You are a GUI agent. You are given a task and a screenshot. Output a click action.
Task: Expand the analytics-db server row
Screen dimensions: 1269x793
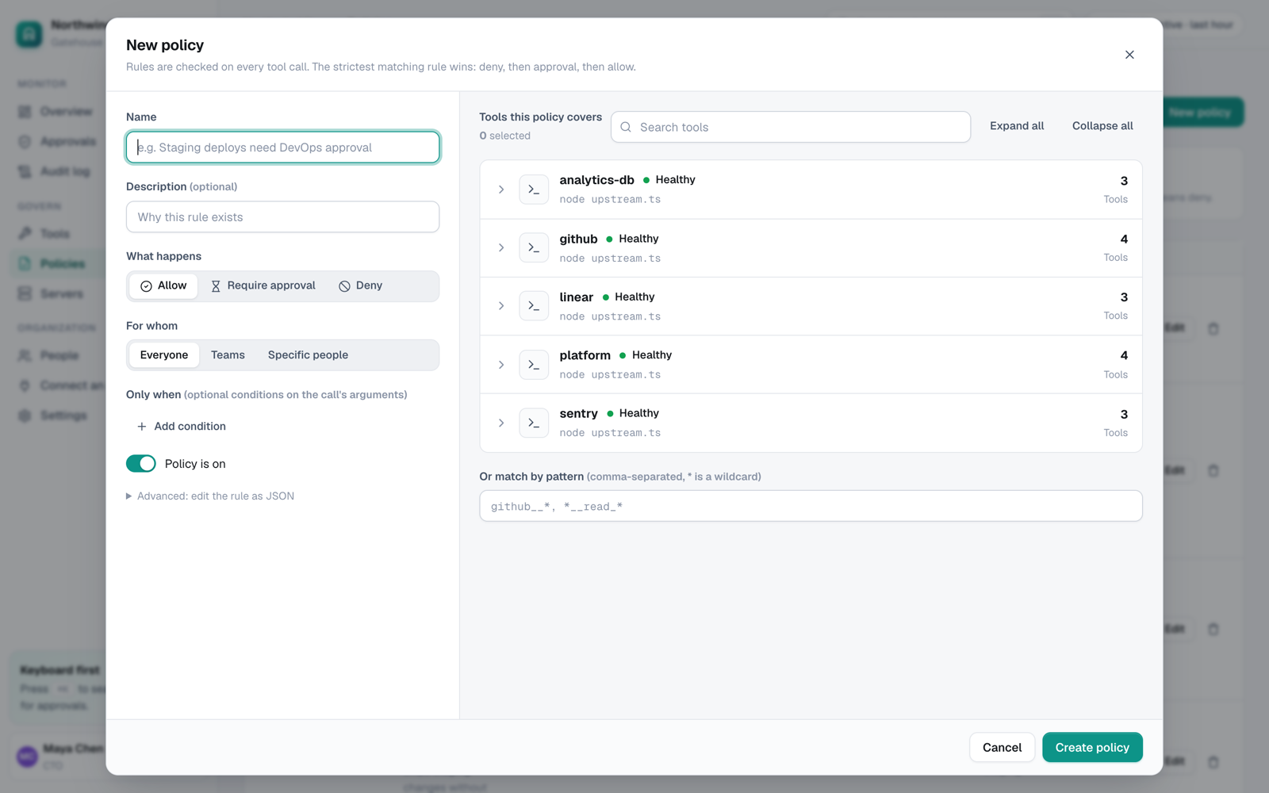(501, 190)
